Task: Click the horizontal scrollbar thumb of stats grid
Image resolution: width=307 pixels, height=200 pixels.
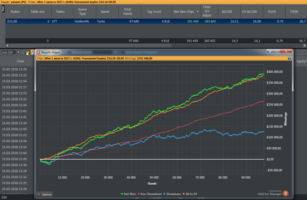Action: click(90, 46)
